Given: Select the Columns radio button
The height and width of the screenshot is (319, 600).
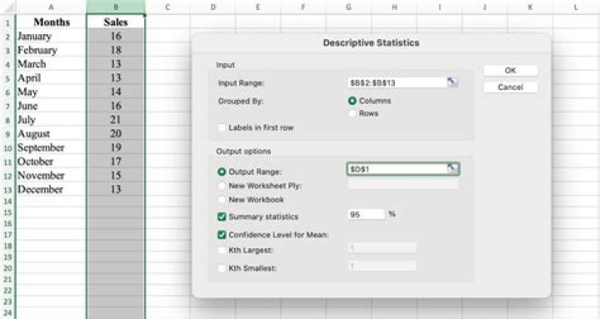Looking at the screenshot, I should pos(352,101).
